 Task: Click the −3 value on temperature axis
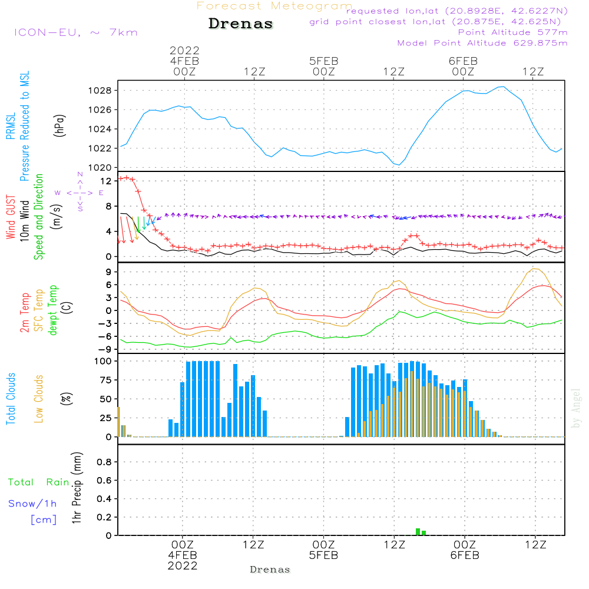coord(104,324)
